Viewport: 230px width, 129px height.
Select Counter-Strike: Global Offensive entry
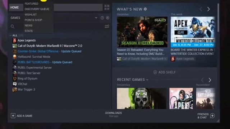(x=38, y=51)
